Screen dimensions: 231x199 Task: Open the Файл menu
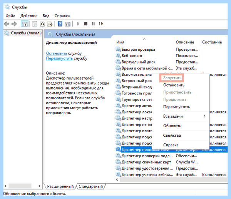click(x=10, y=16)
